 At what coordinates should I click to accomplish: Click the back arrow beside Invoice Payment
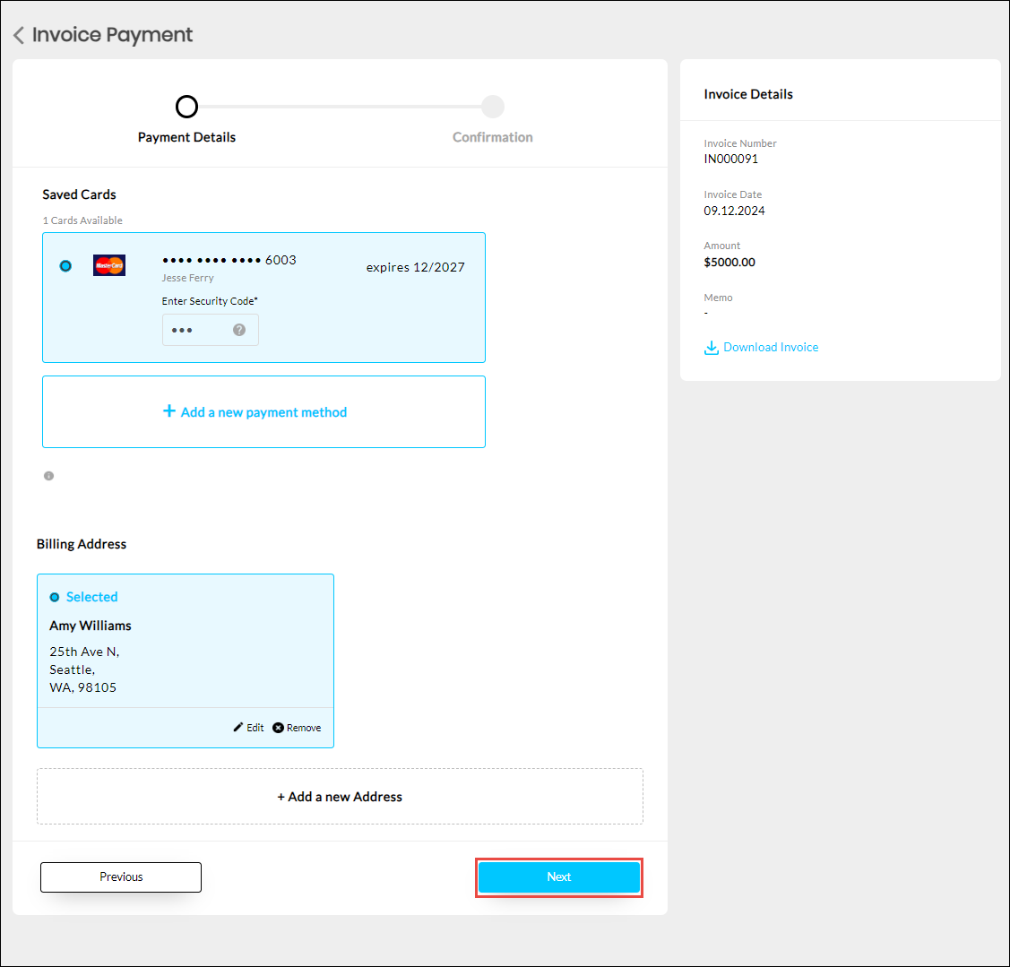[x=18, y=36]
